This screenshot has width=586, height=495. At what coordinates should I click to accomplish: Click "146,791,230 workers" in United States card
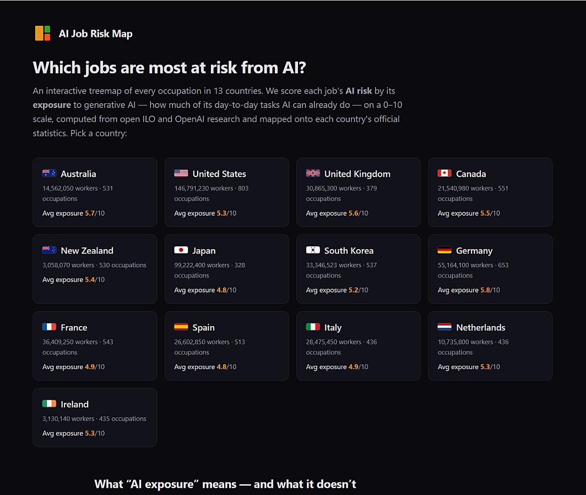[x=203, y=189]
